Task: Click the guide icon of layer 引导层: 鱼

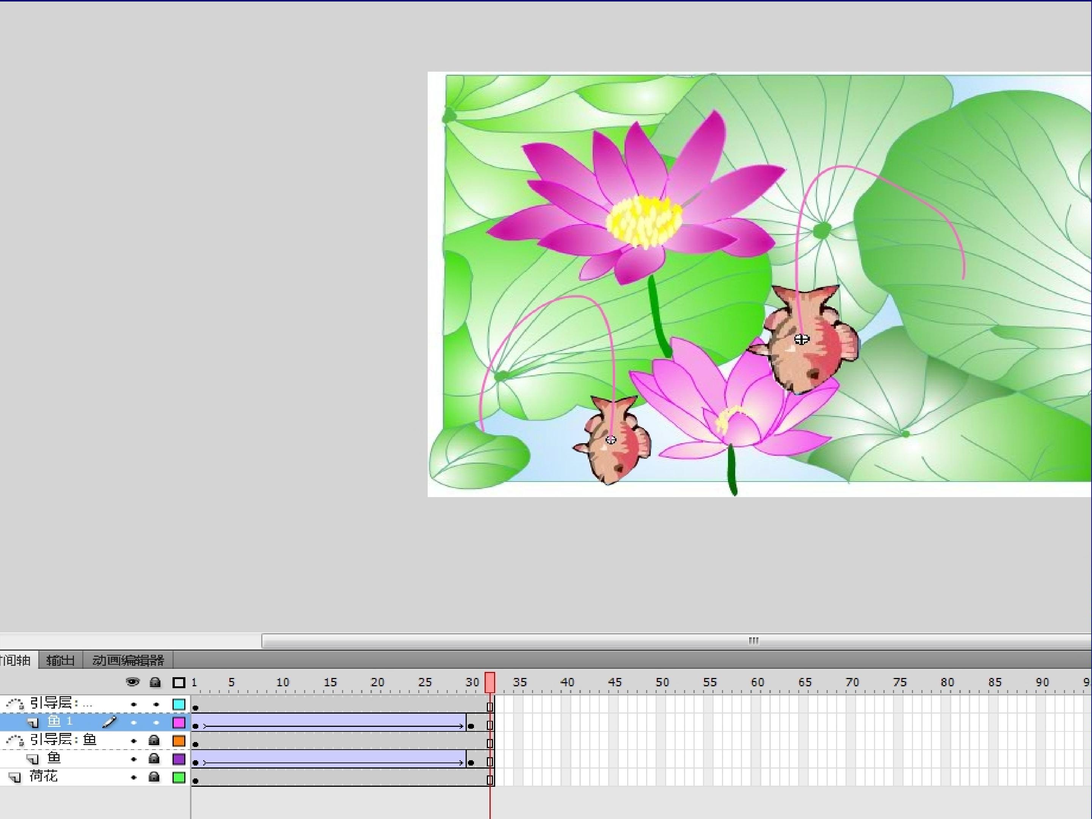Action: (x=15, y=741)
